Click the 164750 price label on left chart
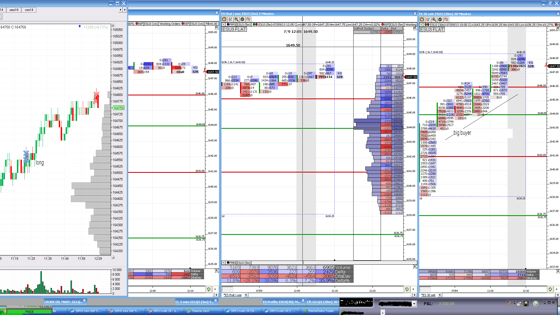Viewport: 560px width, 315px height. click(x=118, y=108)
